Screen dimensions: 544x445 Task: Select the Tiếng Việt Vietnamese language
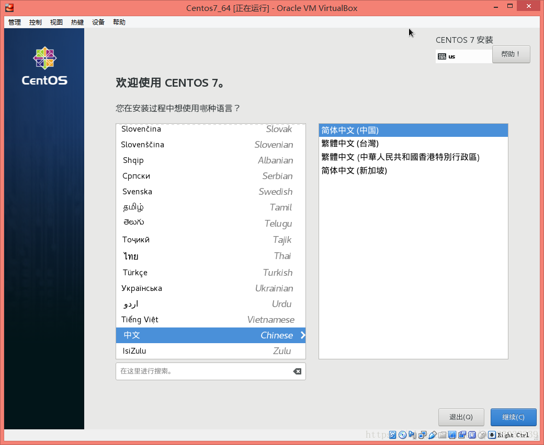pyautogui.click(x=211, y=320)
